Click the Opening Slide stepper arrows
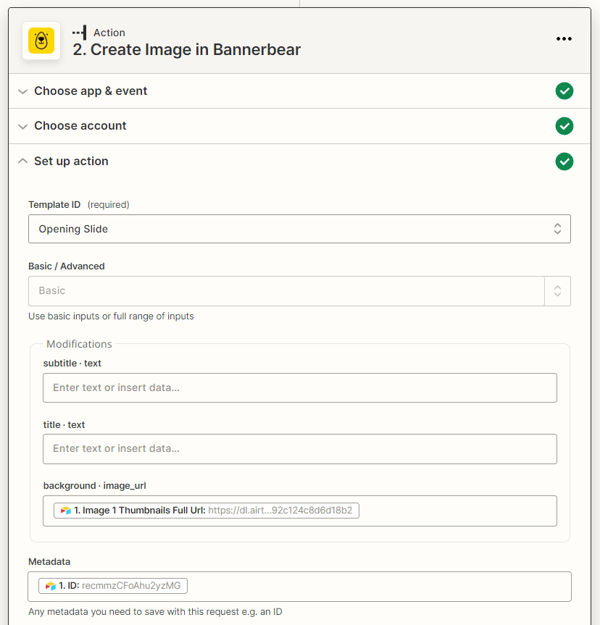Viewport: 600px width, 625px height. click(557, 228)
